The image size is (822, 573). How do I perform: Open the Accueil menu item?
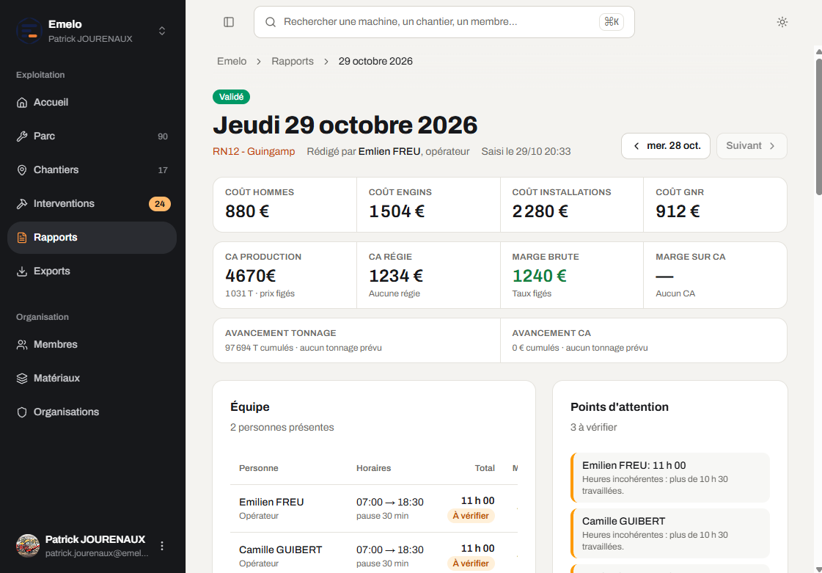[x=92, y=102]
